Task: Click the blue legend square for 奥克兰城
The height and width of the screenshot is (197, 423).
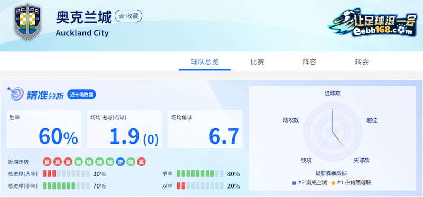Action: click(295, 183)
